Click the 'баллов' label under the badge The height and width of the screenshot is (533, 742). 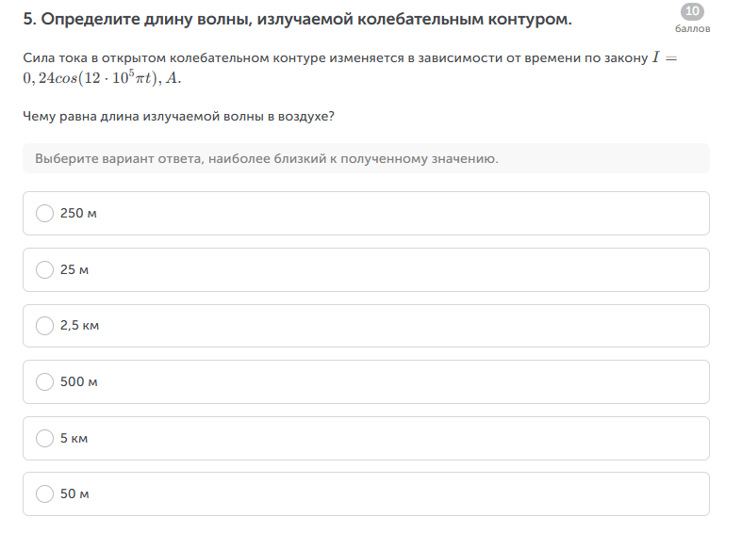693,28
